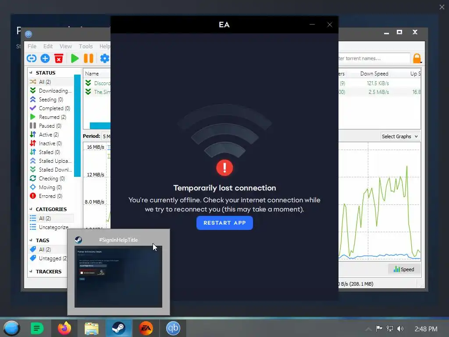
Task: Click the 2:48 PM clock
Action: (426, 329)
